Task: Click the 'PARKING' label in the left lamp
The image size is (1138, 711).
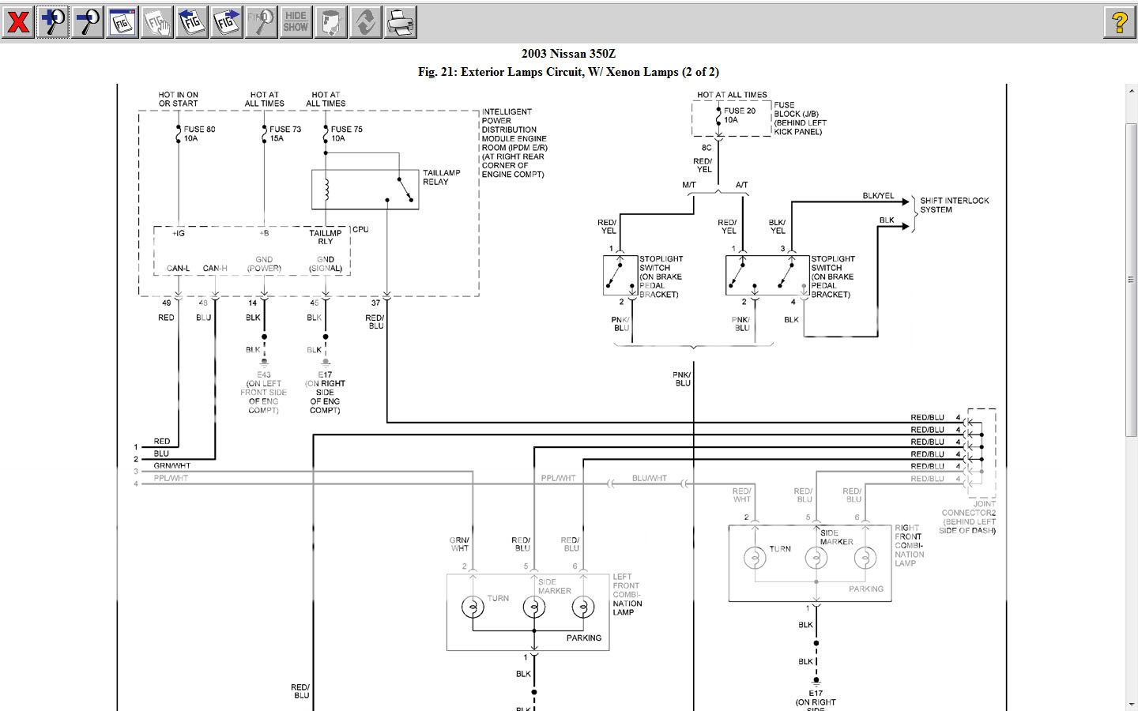Action: [x=584, y=638]
